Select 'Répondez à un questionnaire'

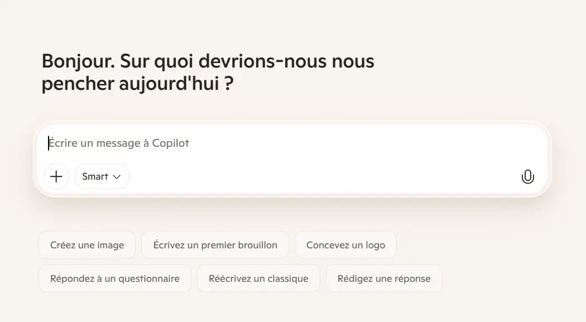pos(114,278)
